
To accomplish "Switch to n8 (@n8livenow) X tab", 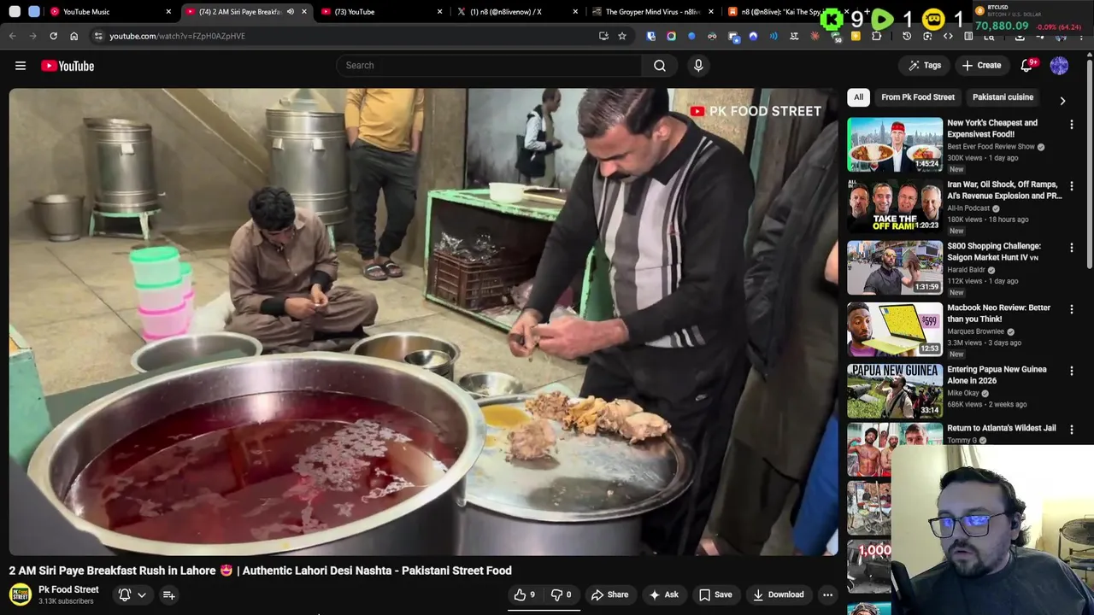I will pos(513,12).
